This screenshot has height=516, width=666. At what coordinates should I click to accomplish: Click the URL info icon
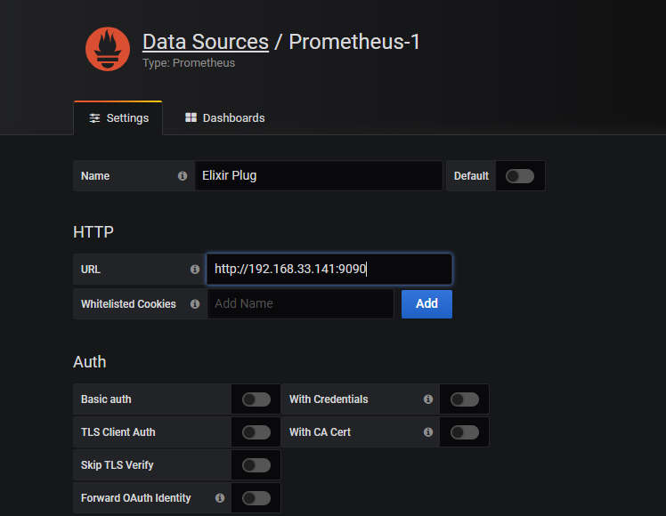coord(194,269)
